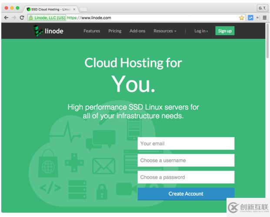Bookmark page with the star icon
Screen dimensions: 270x217
click(x=242, y=17)
